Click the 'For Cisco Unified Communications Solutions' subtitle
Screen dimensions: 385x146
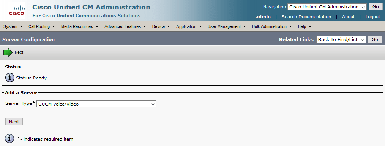pos(87,16)
